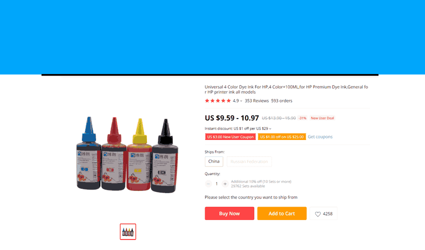
Task: Open the Get coupons link
Action: pyautogui.click(x=320, y=136)
